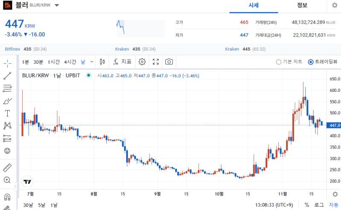Select the crosshair cursor tool
Image resolution: width=341 pixels, height=210 pixels.
pos(7,64)
